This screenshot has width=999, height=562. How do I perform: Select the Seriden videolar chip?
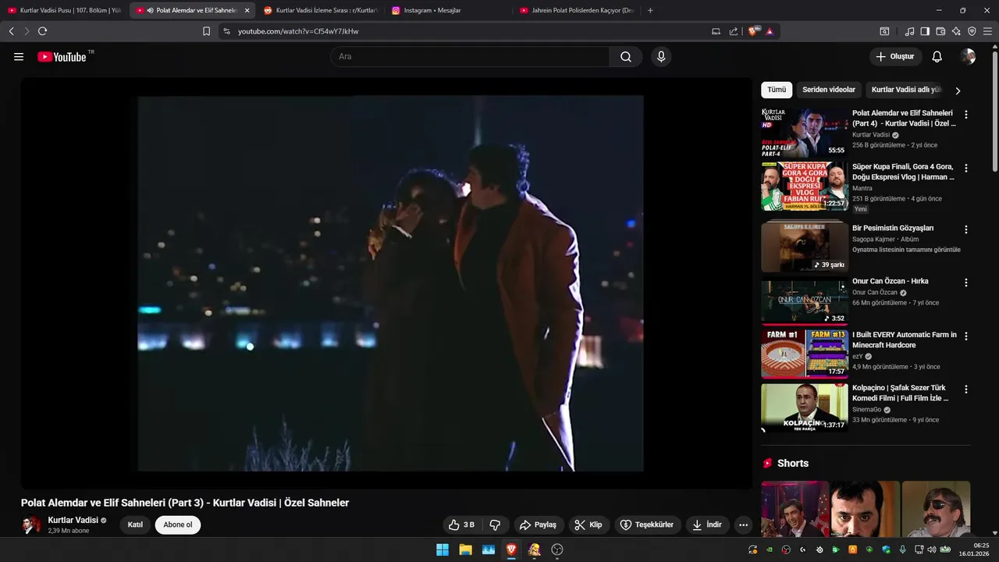pyautogui.click(x=829, y=90)
